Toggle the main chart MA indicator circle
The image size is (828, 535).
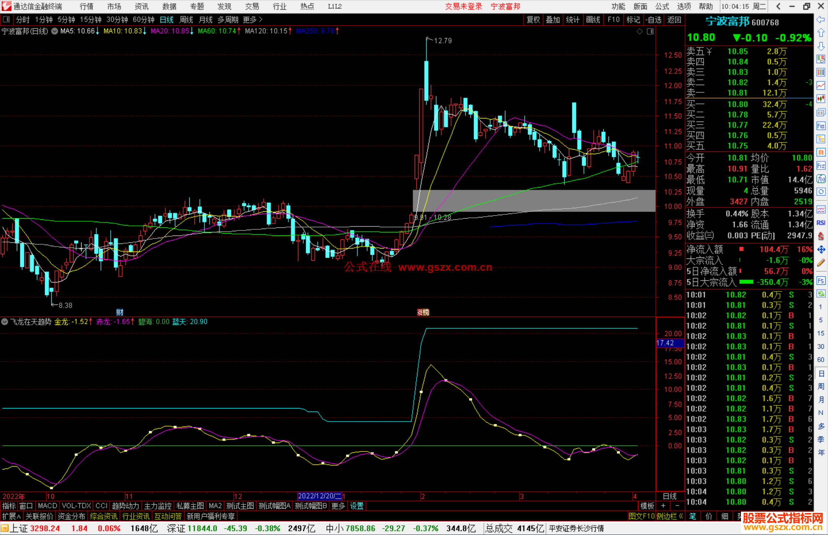[x=55, y=31]
